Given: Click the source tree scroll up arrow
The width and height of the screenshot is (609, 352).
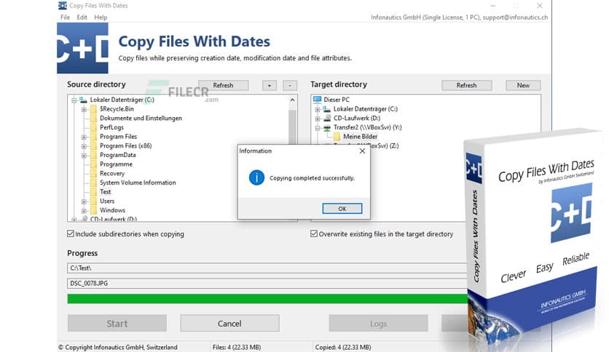Looking at the screenshot, I should [292, 100].
